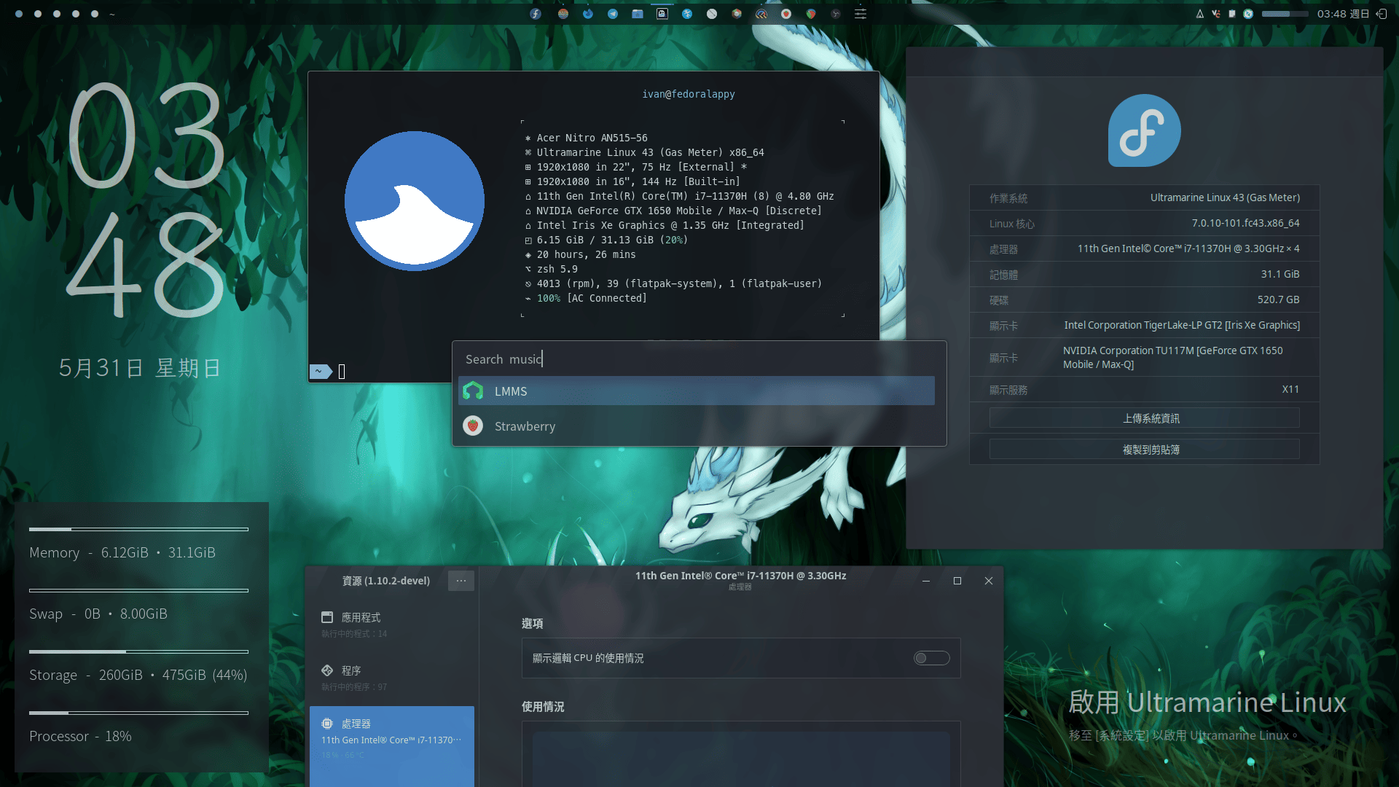The image size is (1399, 787).
Task: Click the Fedora logo in system info window
Action: [x=1145, y=130]
